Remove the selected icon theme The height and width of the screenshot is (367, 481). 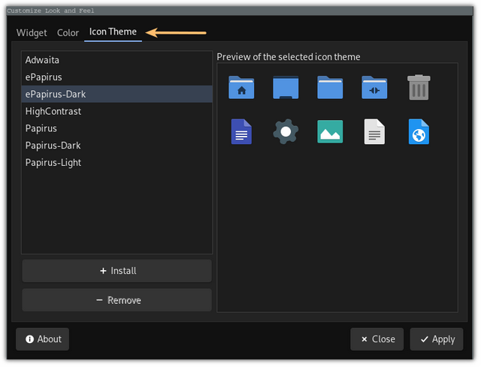pyautogui.click(x=117, y=300)
